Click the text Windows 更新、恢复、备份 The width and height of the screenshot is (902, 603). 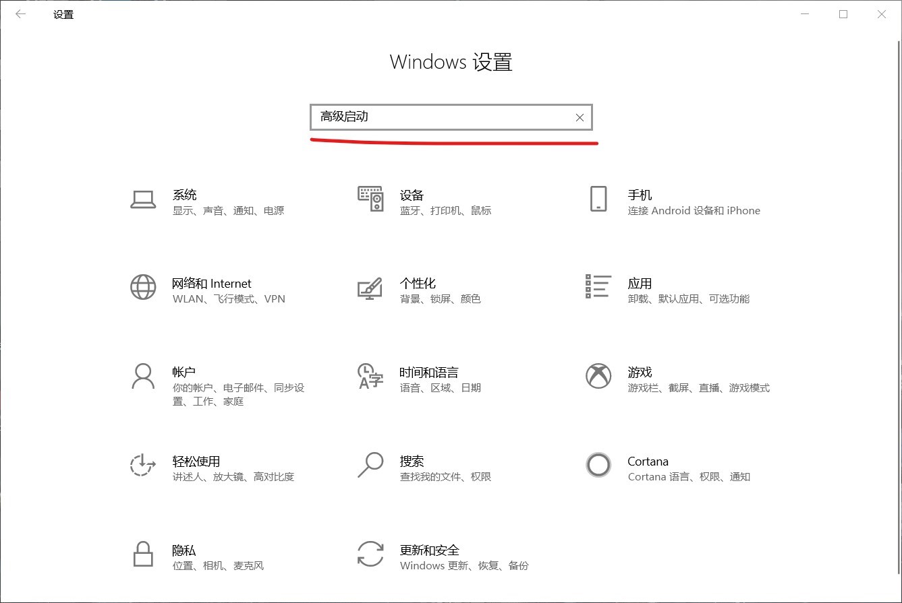(x=464, y=566)
